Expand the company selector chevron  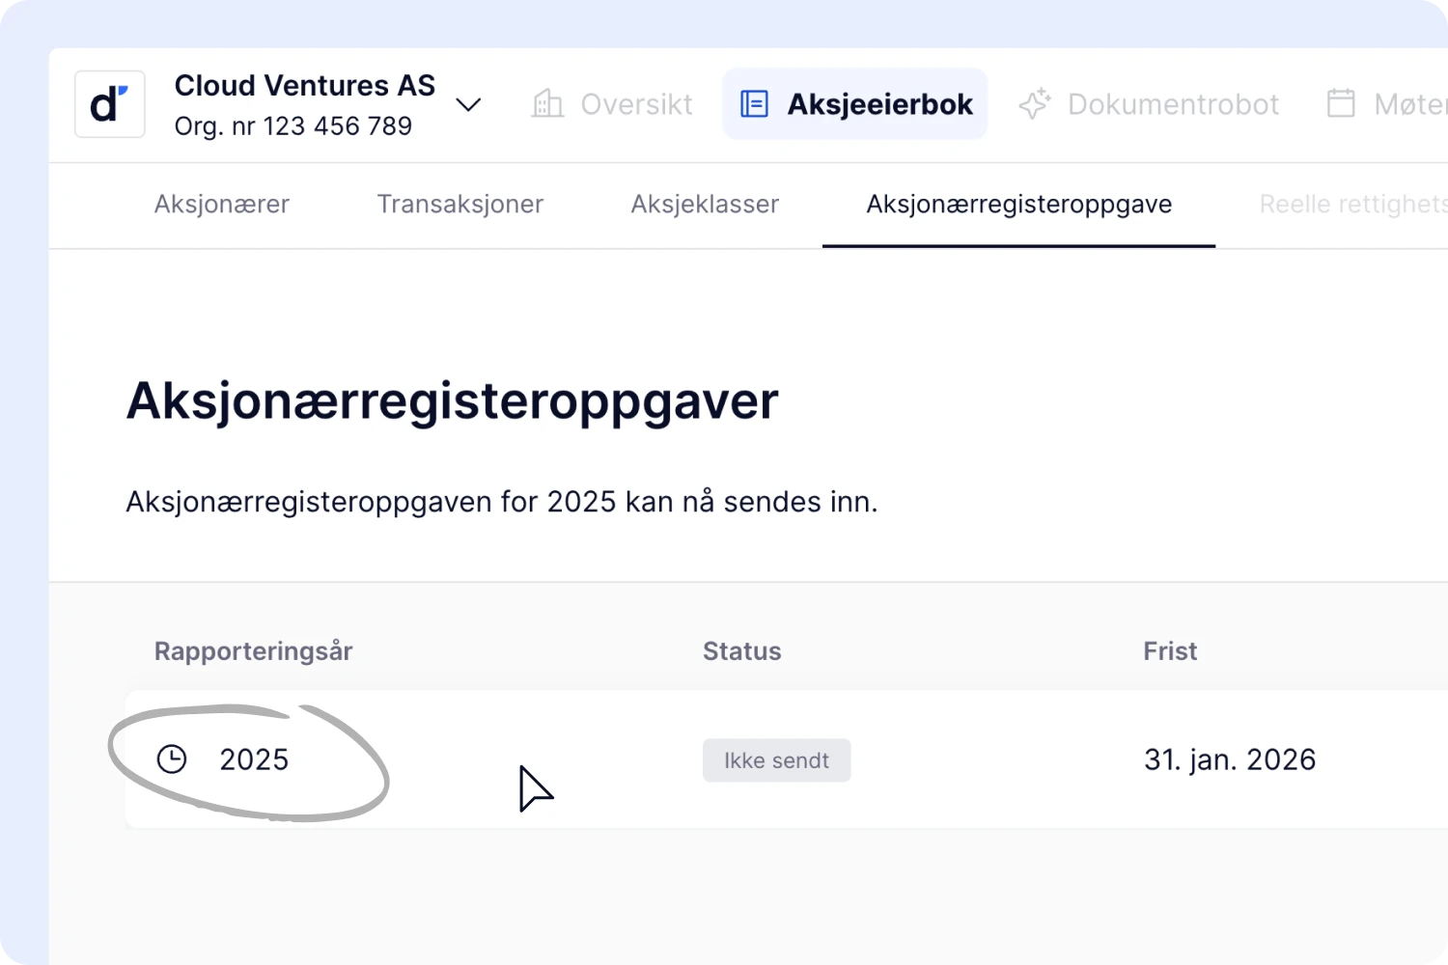[x=468, y=104]
